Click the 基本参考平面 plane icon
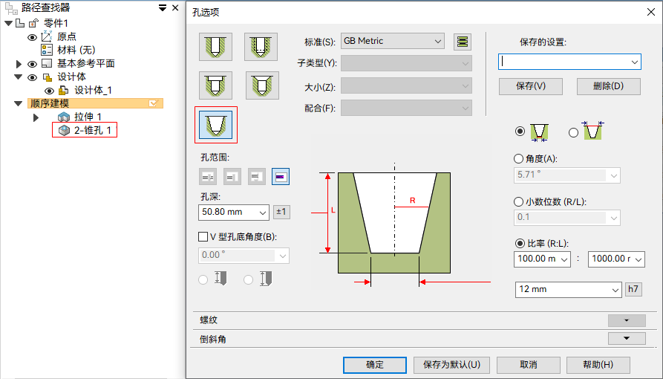 click(47, 63)
